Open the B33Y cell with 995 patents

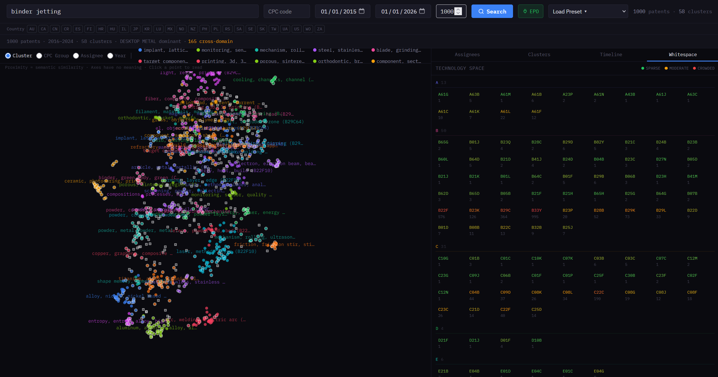click(x=544, y=213)
